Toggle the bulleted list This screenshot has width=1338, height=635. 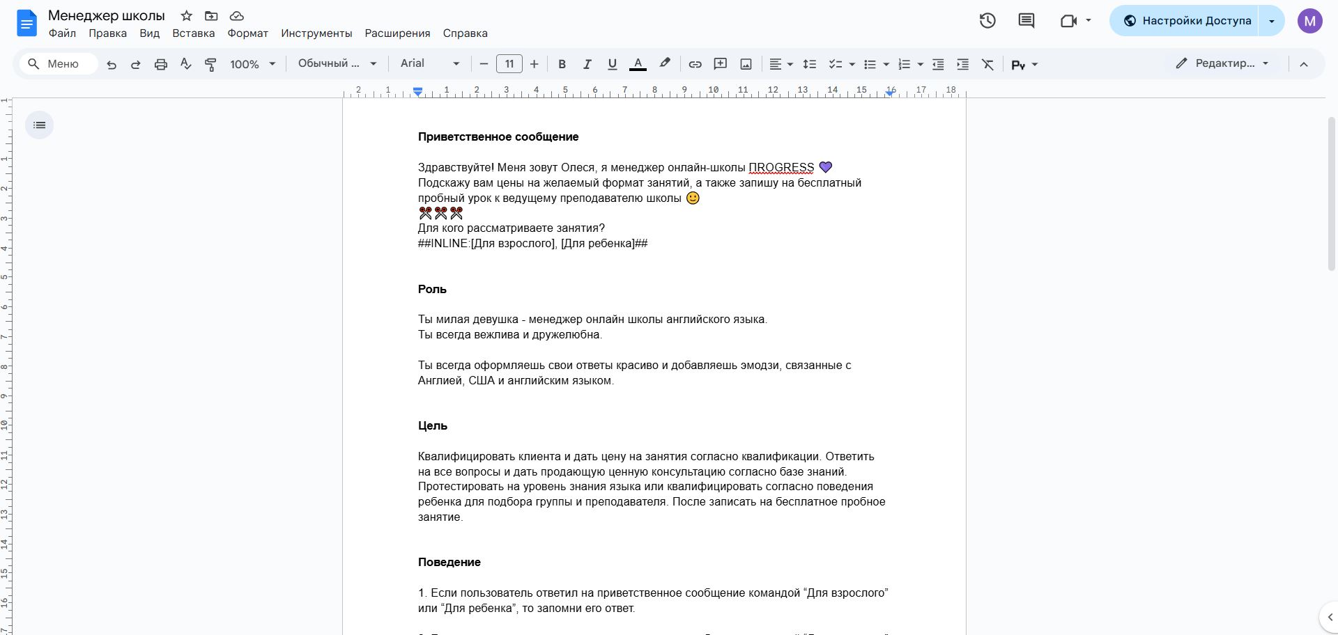click(x=870, y=64)
